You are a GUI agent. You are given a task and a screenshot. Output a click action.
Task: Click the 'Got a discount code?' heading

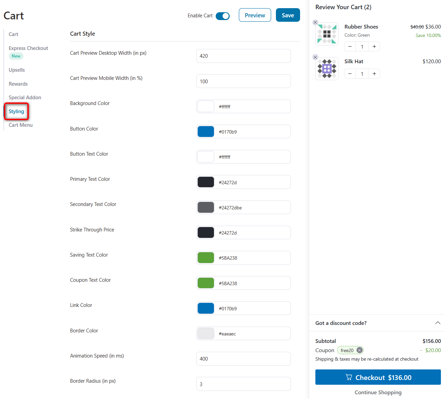pyautogui.click(x=341, y=323)
